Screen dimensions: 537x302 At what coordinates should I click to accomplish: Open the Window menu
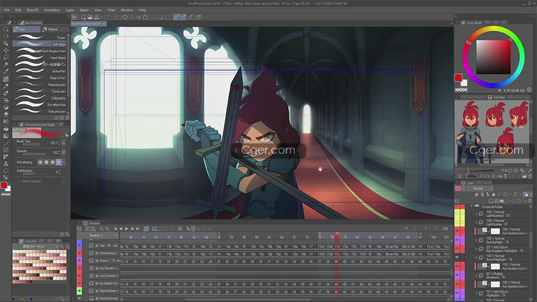(x=127, y=10)
